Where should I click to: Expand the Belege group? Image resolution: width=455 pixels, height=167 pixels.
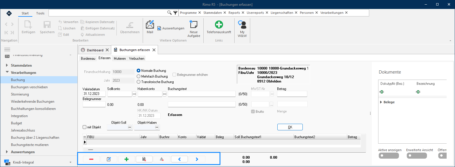point(381,102)
